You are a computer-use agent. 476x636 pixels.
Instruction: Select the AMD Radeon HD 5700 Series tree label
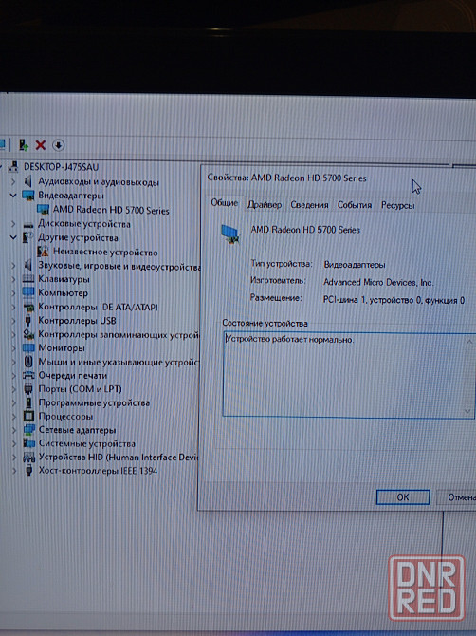(x=111, y=210)
